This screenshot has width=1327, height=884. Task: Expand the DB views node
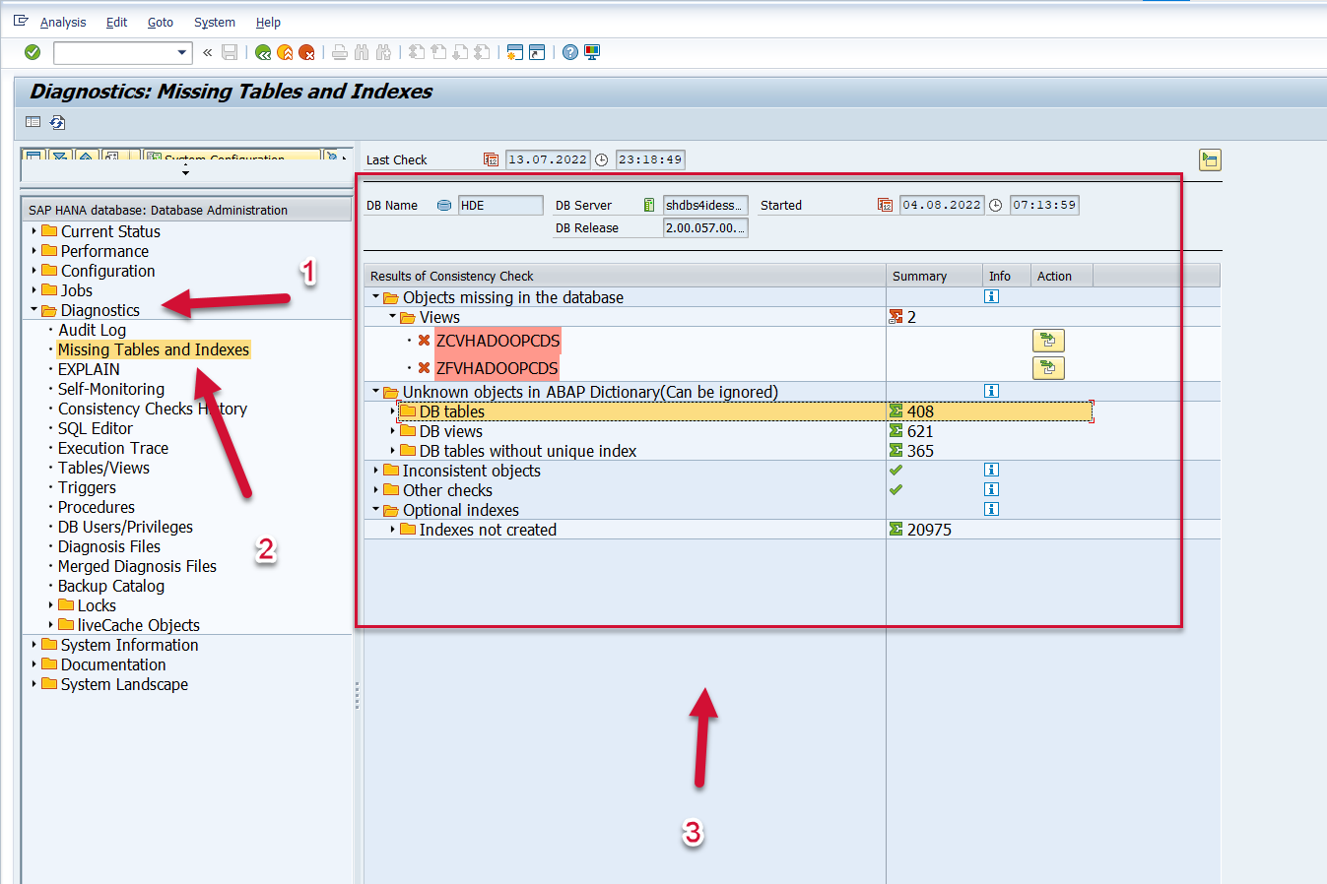pos(392,431)
